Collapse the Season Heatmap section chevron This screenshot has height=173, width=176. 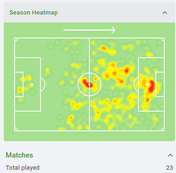coord(165,13)
